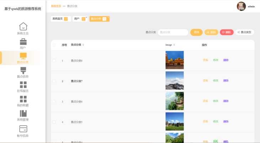This screenshot has width=260, height=143.
Task: View details (查看) of 景点分类8
Action: (x=206, y=60)
